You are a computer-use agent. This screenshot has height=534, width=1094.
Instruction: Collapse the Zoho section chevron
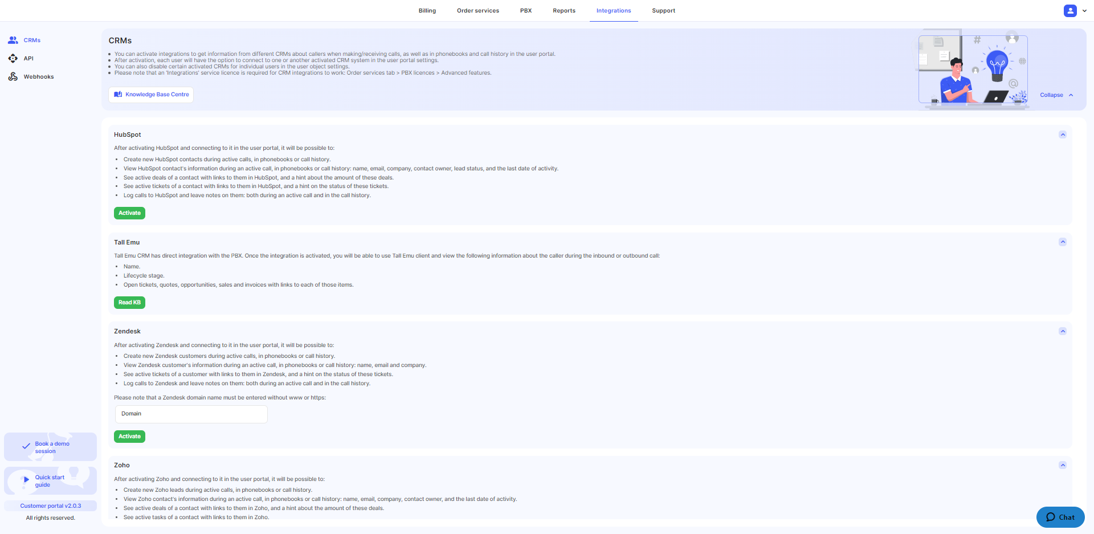click(1063, 465)
